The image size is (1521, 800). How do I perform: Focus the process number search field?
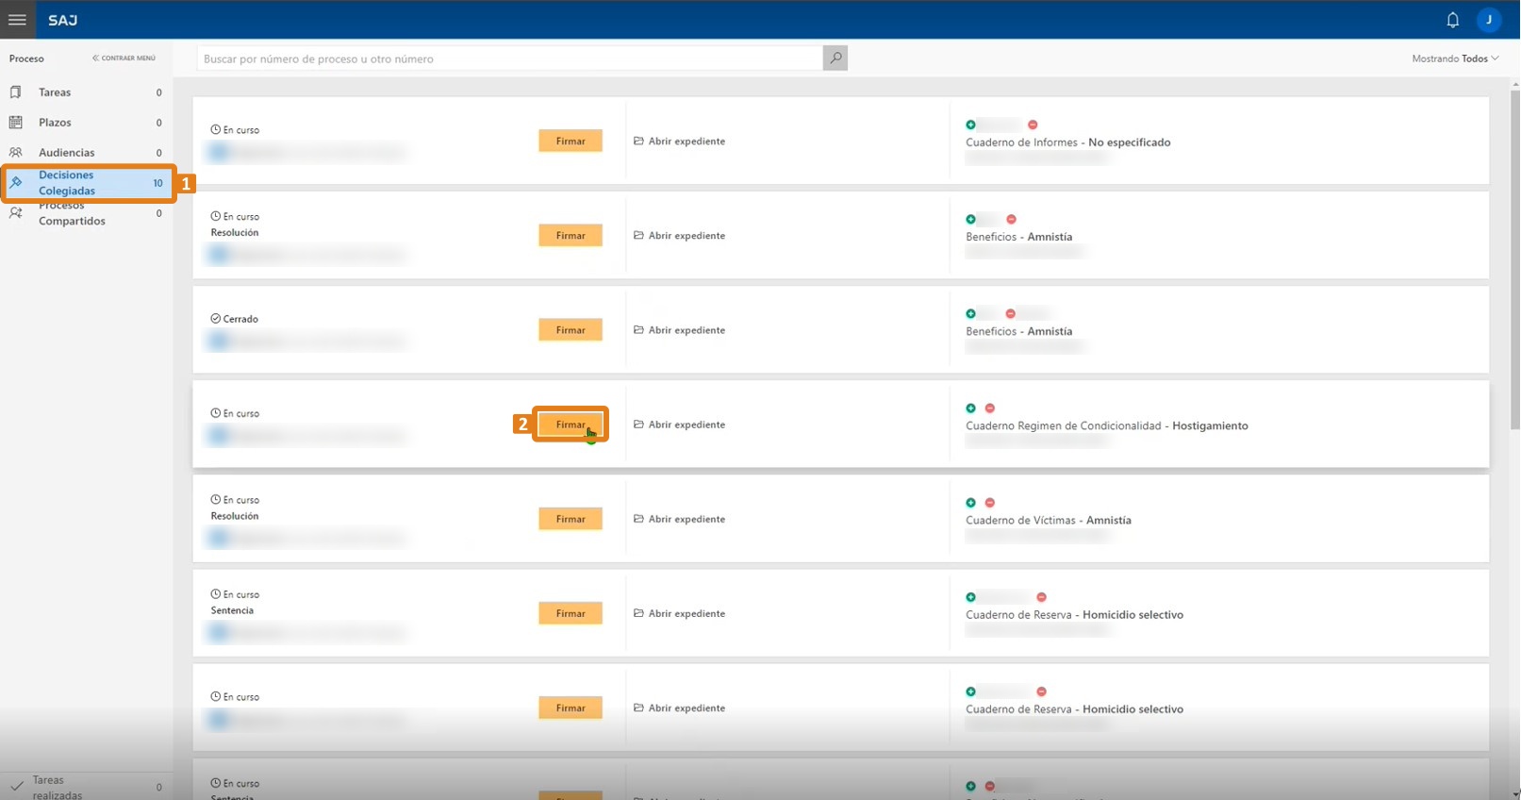(510, 58)
